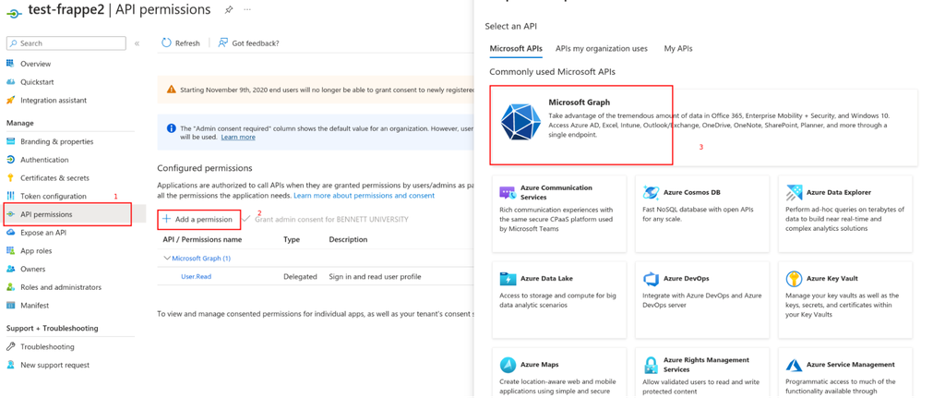This screenshot has height=398, width=945.
Task: Click the Overview grid icon in sidebar
Action: pos(10,64)
